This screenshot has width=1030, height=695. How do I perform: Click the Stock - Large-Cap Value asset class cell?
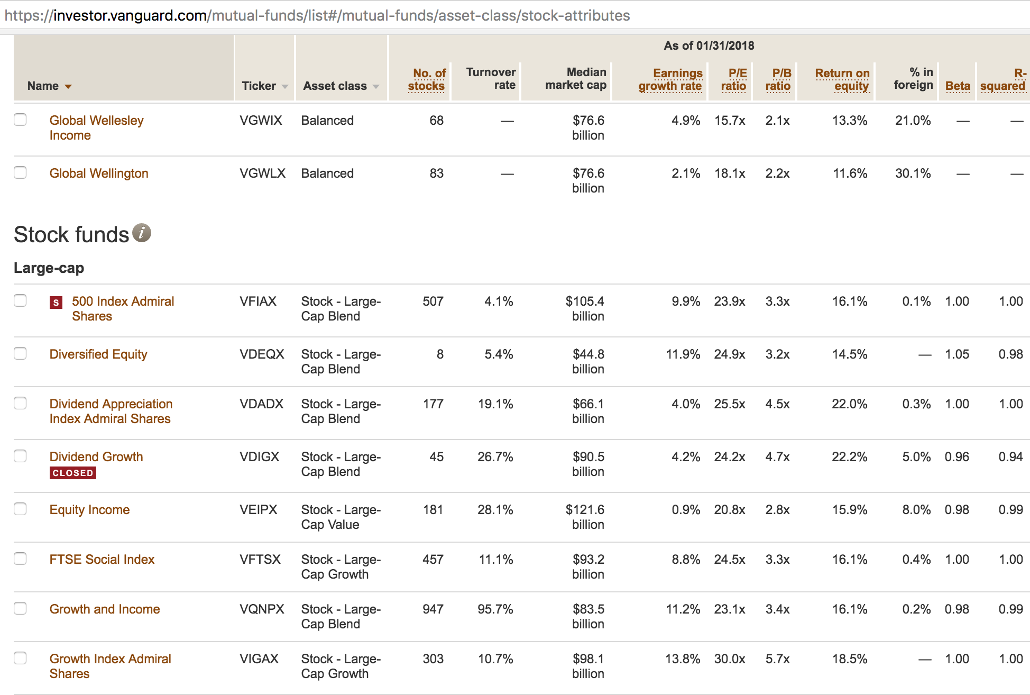[x=341, y=517]
